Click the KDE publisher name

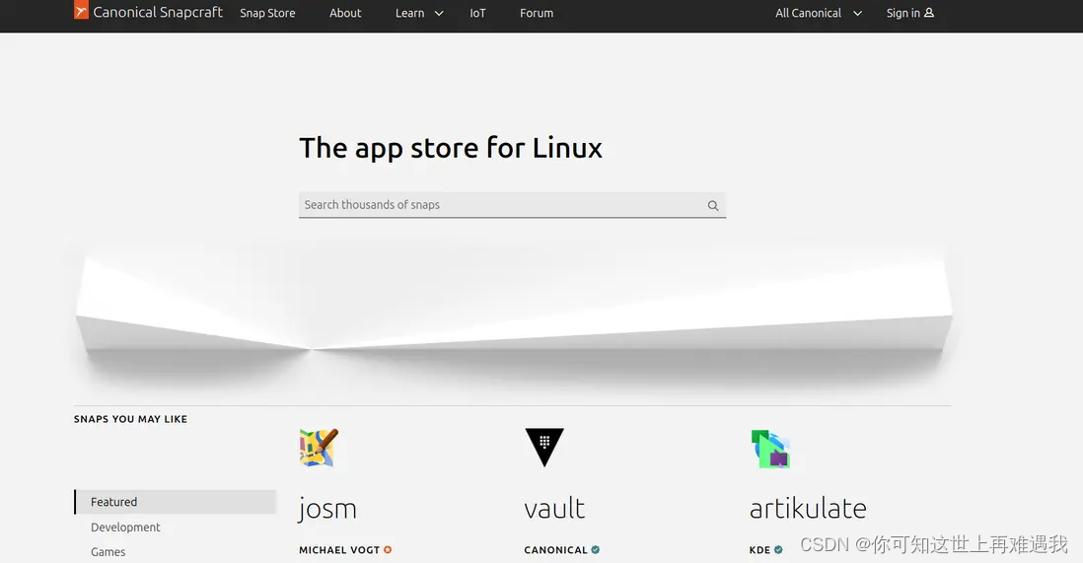(759, 550)
